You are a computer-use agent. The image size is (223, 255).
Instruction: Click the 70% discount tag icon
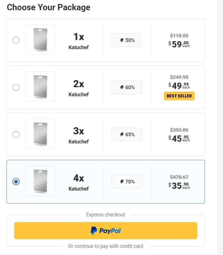(x=122, y=181)
